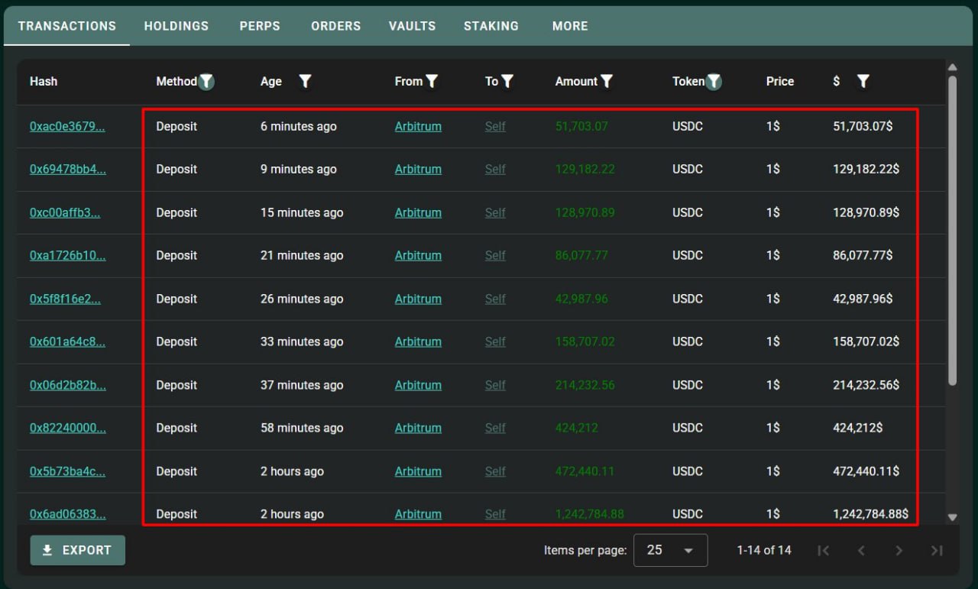Open the Token column filter icon

tap(714, 82)
